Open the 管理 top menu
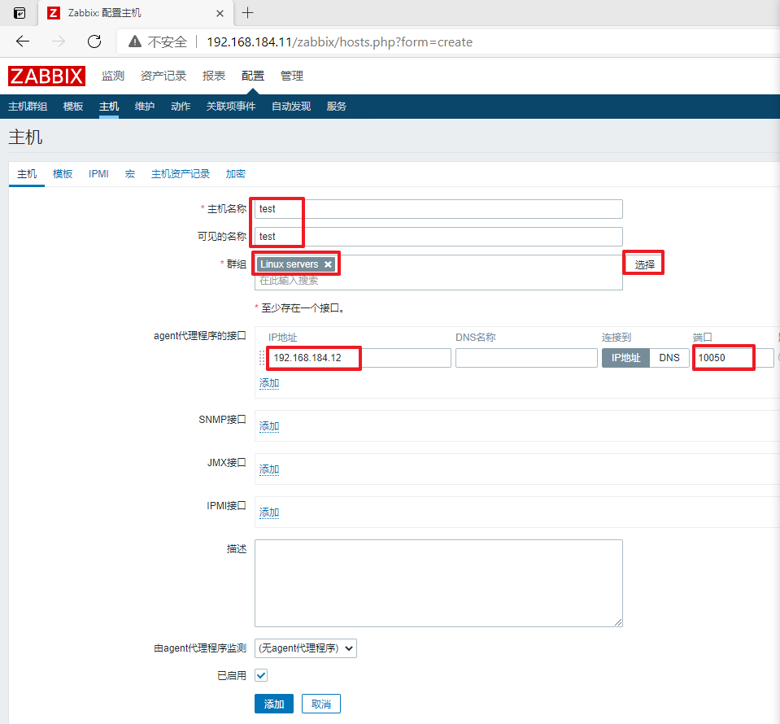 (x=291, y=76)
